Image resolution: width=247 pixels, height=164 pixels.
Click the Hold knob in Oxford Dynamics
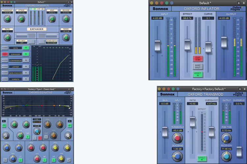coord(52,19)
